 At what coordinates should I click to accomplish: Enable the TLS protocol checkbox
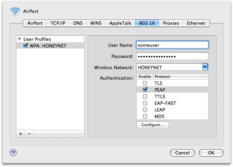(x=145, y=83)
